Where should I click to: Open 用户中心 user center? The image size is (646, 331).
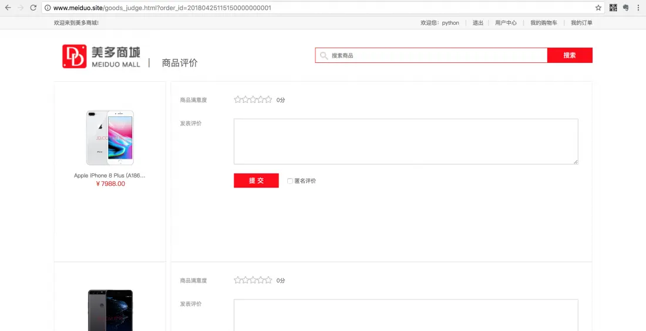(506, 23)
